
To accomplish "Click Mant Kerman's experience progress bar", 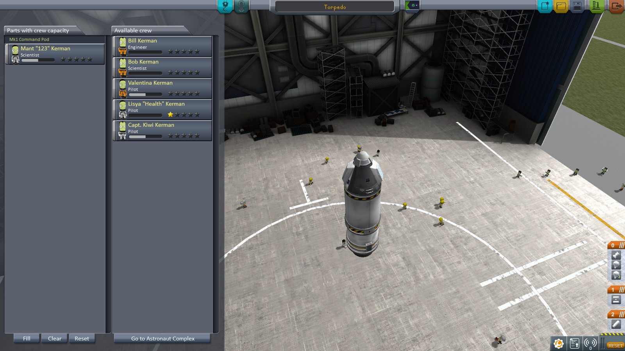I will (x=38, y=60).
